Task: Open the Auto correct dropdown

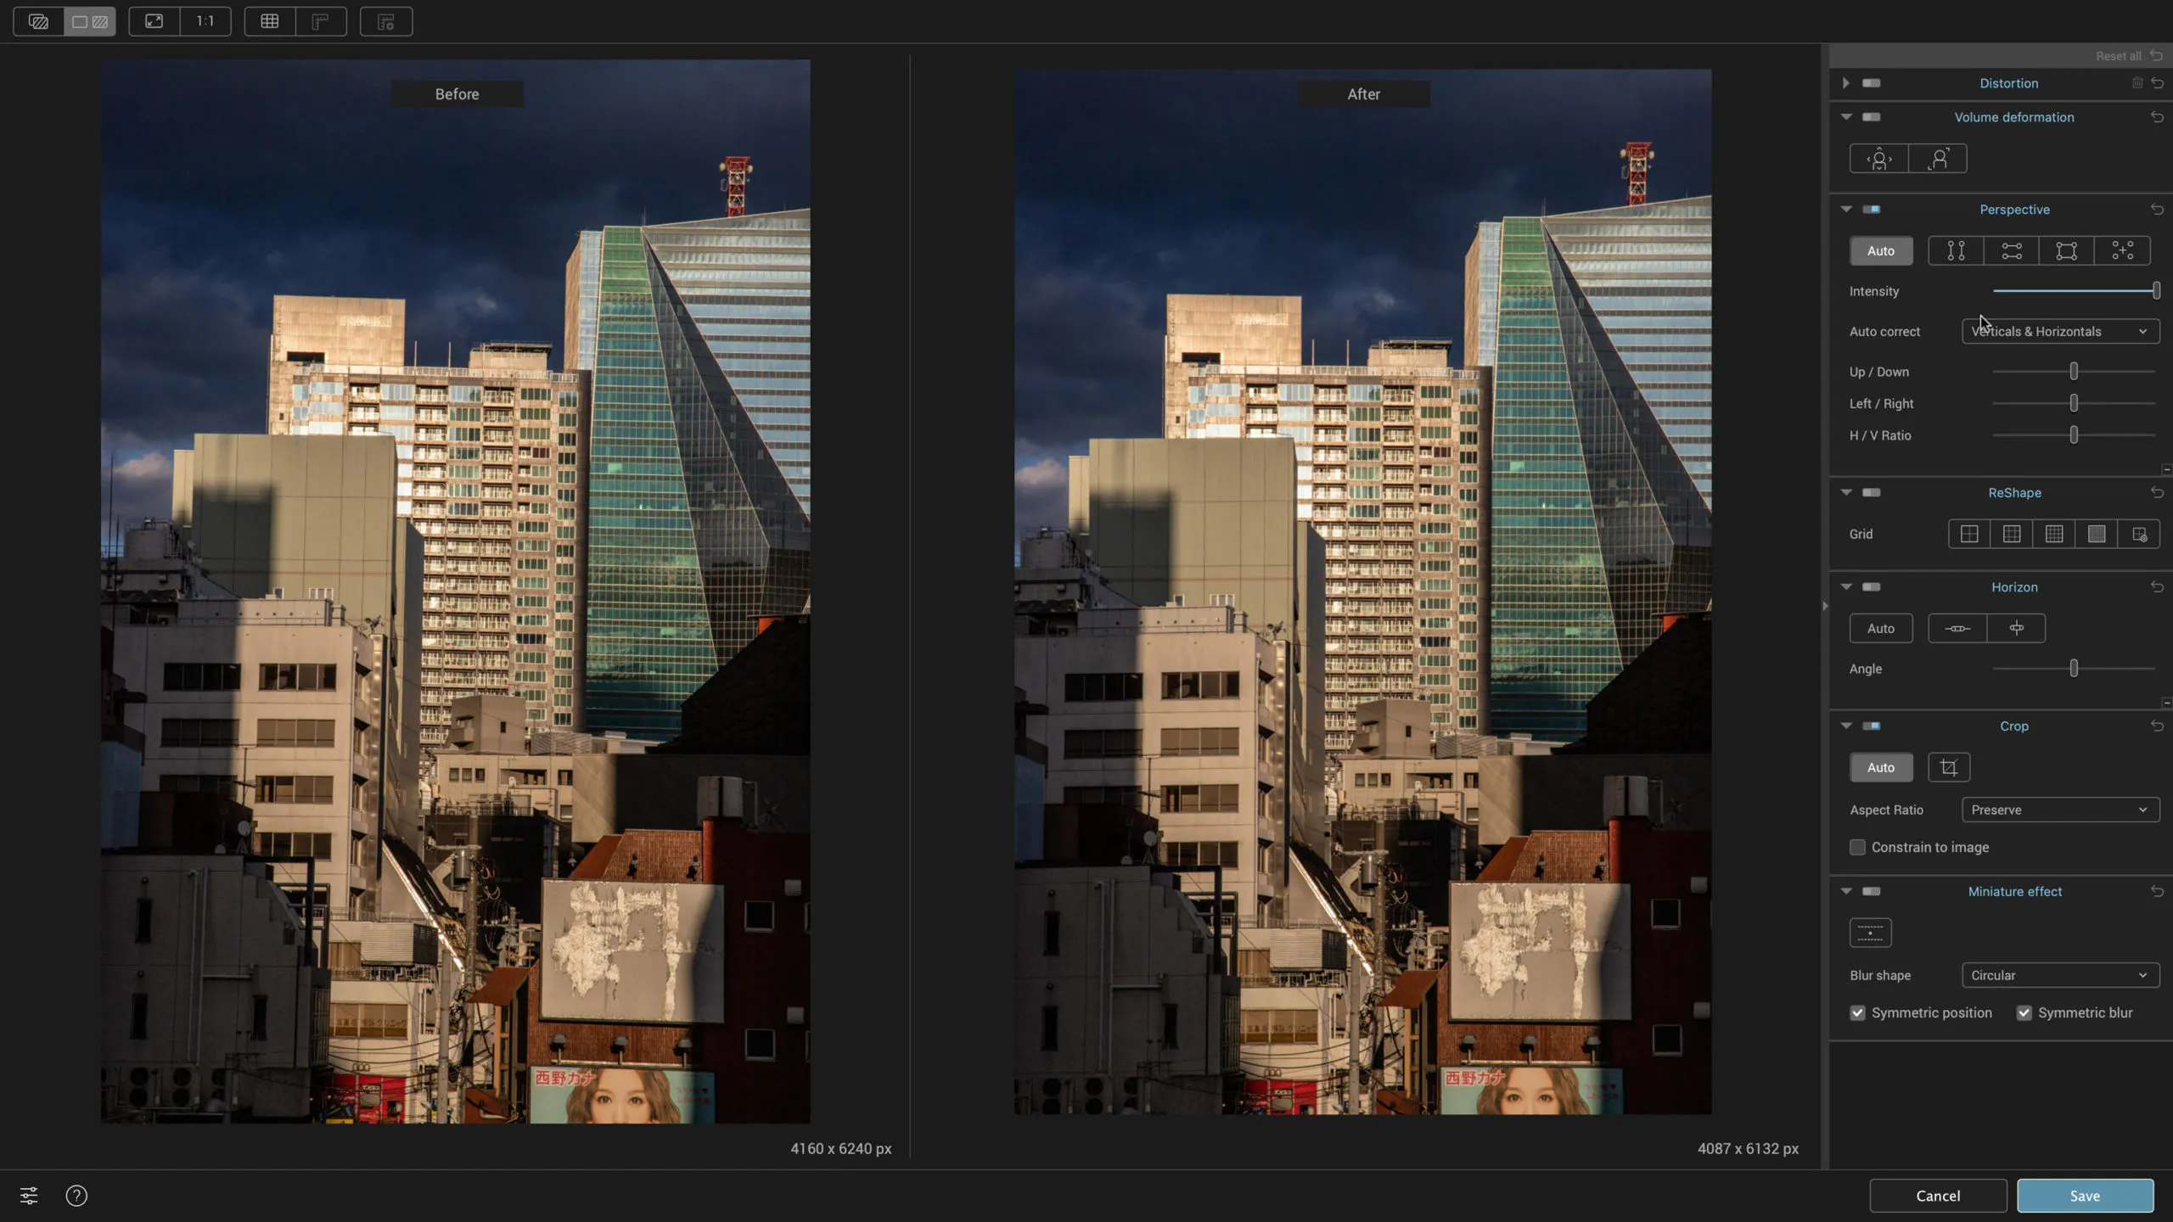Action: click(x=2060, y=331)
